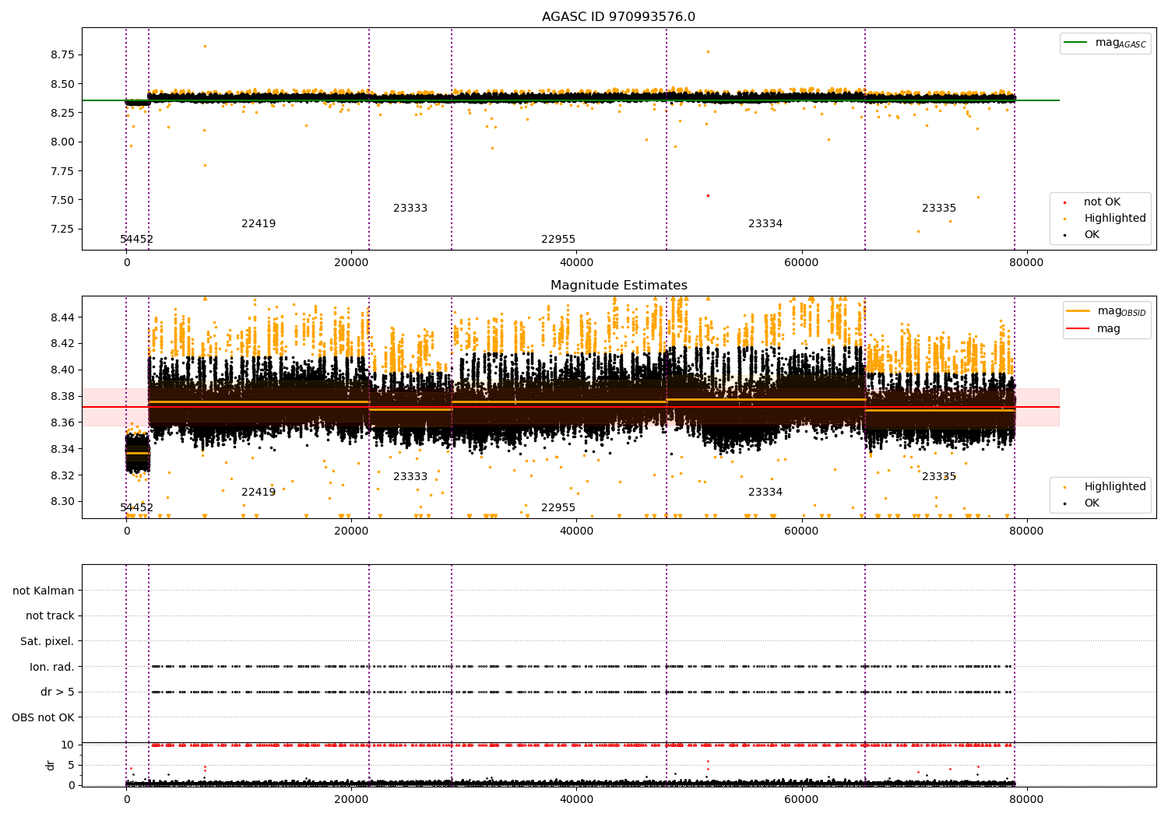Click the 'not Kalman' row label

point(44,591)
